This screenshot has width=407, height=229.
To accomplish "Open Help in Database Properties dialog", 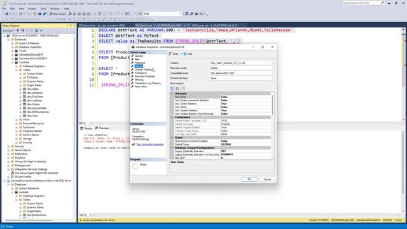I will coord(188,53).
